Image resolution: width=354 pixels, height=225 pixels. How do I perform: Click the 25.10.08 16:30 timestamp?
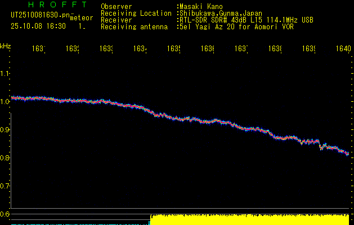point(38,26)
